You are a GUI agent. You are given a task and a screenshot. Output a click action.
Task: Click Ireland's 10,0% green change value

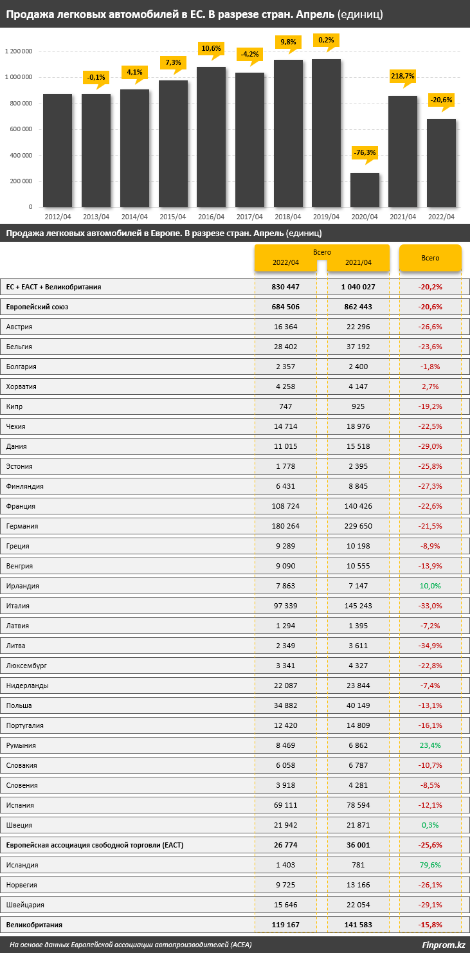point(430,586)
